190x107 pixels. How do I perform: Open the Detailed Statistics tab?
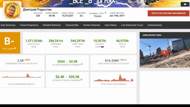52,25
